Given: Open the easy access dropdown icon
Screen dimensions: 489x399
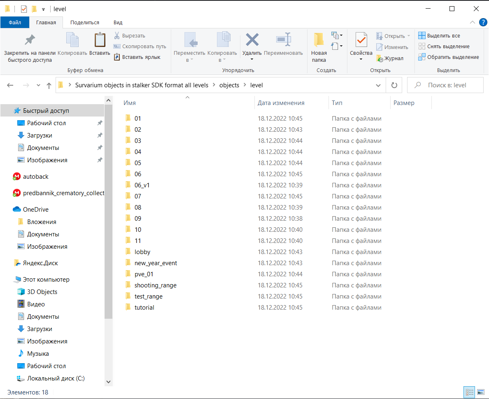Looking at the screenshot, I should pyautogui.click(x=337, y=46).
